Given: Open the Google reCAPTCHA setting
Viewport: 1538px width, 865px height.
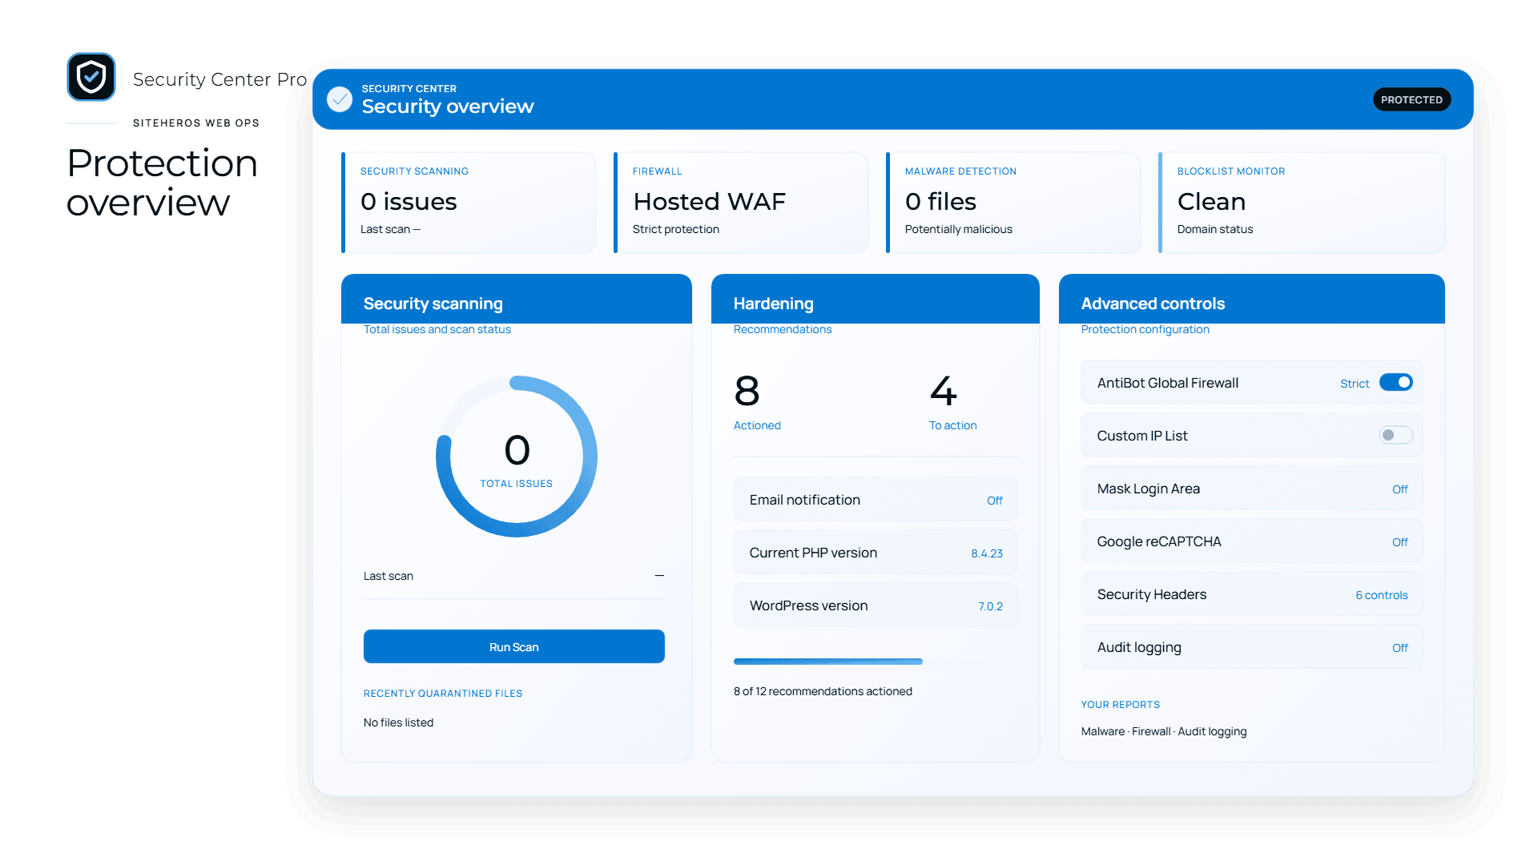Looking at the screenshot, I should (x=1252, y=541).
